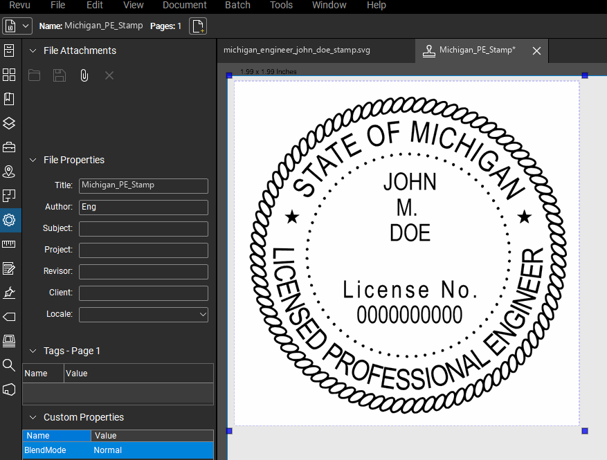The width and height of the screenshot is (607, 460).
Task: Click the delete attachment X icon
Action: 109,75
